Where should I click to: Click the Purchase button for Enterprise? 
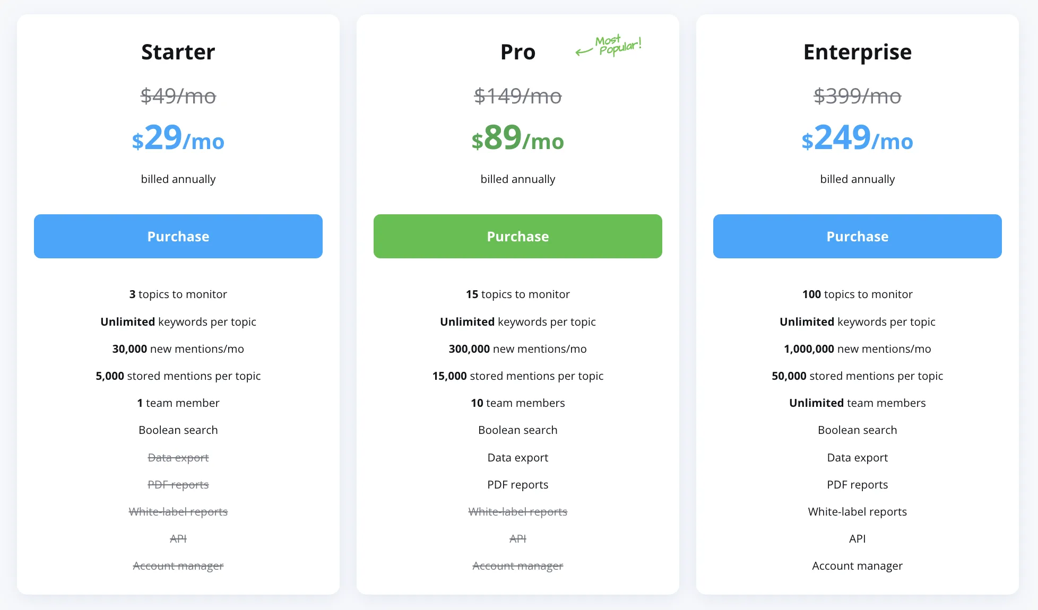coord(857,236)
